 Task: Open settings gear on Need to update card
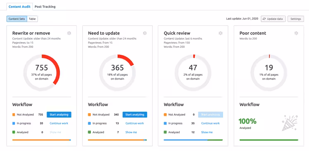[145, 33]
